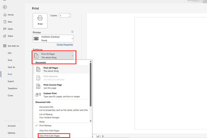Image resolution: width=207 pixels, height=138 pixels.
Task: Open the Print backstage tab
Action: (x=10, y=74)
